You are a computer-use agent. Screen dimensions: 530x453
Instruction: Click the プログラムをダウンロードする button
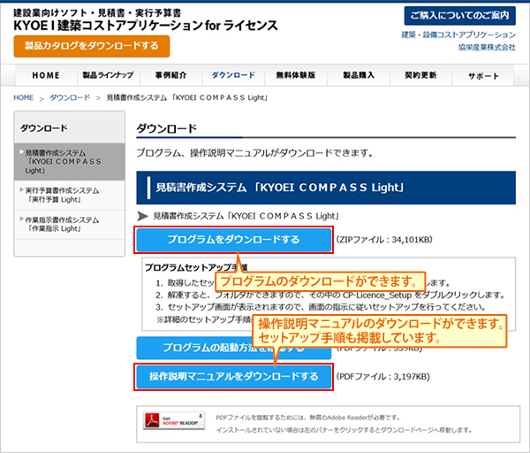233,240
